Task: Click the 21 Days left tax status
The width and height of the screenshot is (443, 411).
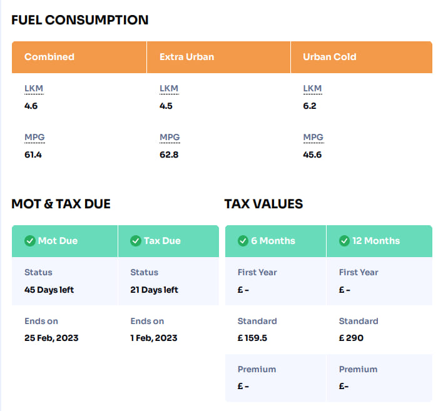Action: 154,290
